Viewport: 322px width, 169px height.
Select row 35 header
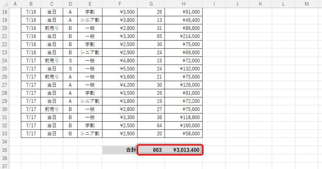[x=5, y=150]
